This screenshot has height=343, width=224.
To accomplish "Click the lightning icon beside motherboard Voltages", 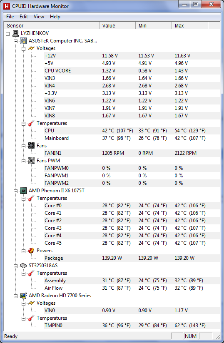I will (31, 48).
